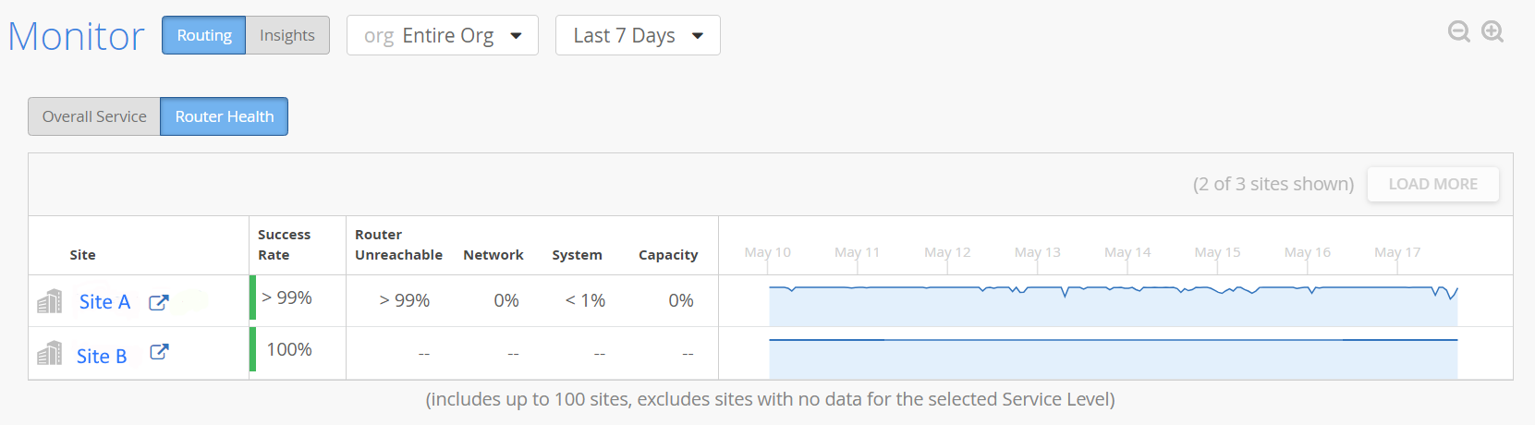Click the zoom in magnifier icon
Screen dimensions: 1535x425
[x=1492, y=31]
